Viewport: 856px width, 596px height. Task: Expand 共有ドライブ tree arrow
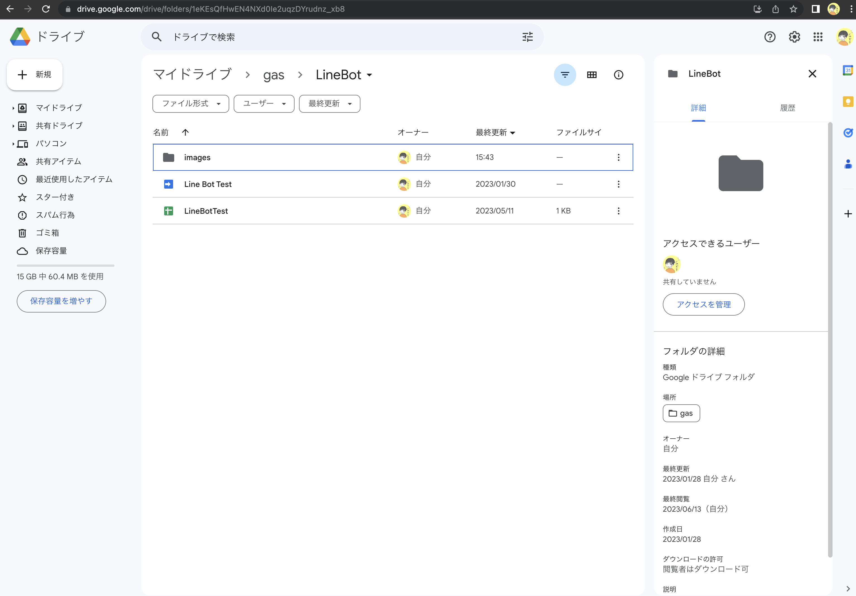point(13,126)
